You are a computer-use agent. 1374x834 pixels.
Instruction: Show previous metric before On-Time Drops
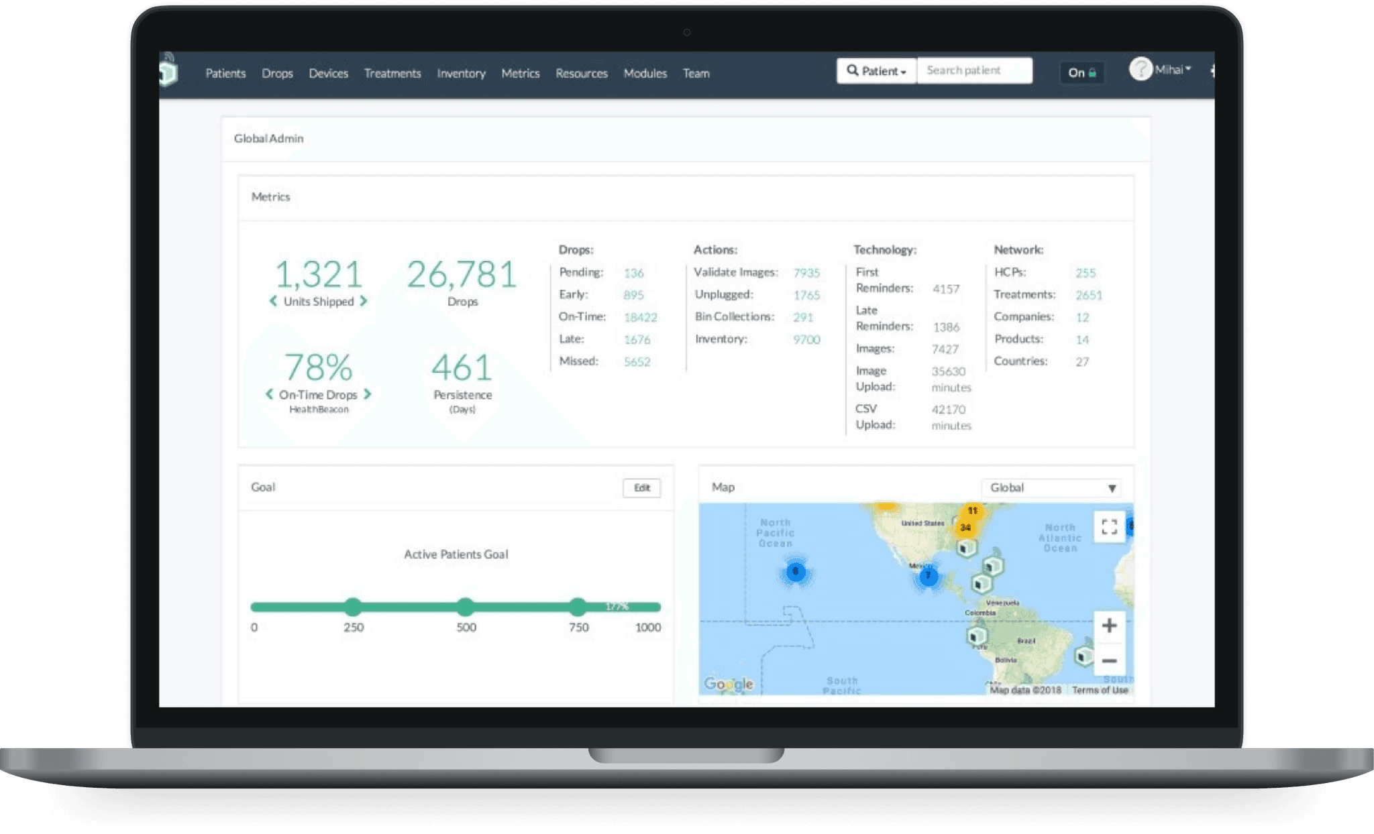coord(270,394)
